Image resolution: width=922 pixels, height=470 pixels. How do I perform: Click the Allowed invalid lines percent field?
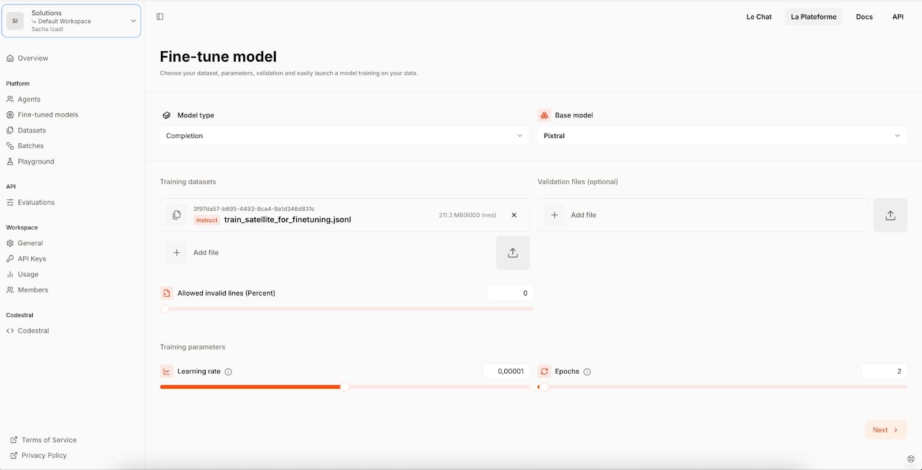[x=510, y=293]
